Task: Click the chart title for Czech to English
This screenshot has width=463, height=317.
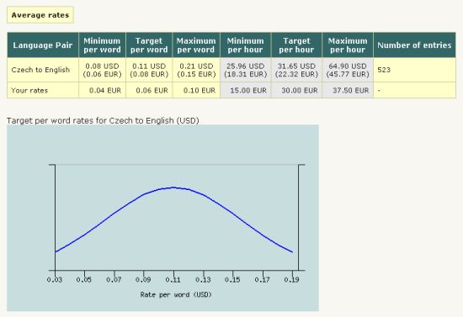Action: [x=103, y=120]
